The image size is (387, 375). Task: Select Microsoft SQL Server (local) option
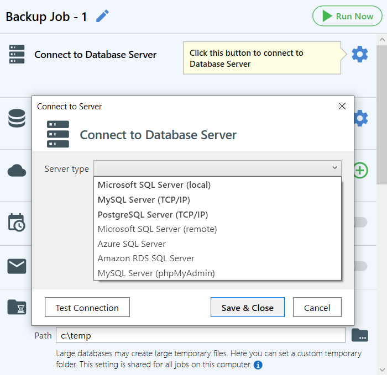pos(154,185)
